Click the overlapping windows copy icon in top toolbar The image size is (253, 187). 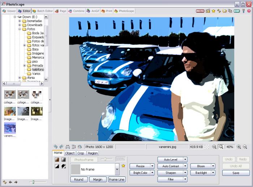point(230,11)
